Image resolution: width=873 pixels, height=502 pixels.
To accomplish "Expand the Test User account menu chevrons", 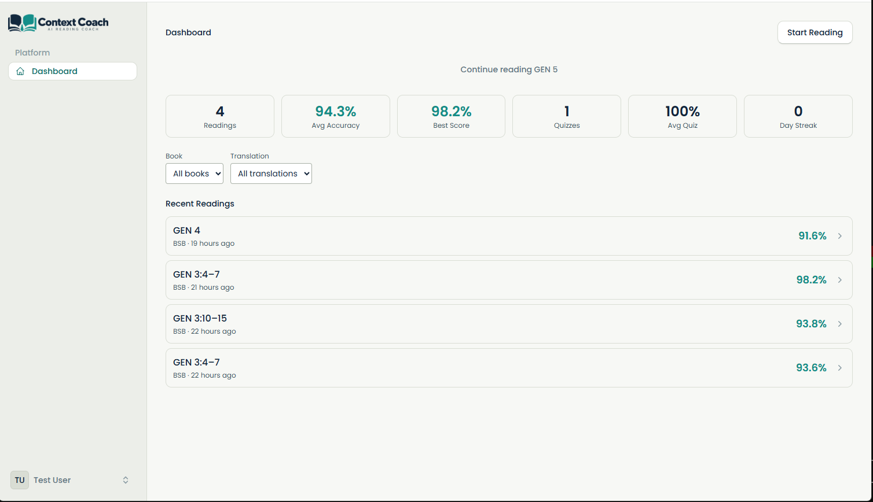I will coord(126,480).
